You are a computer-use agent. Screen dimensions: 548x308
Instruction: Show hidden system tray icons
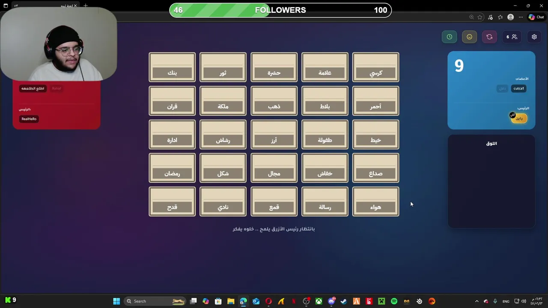[x=477, y=301]
